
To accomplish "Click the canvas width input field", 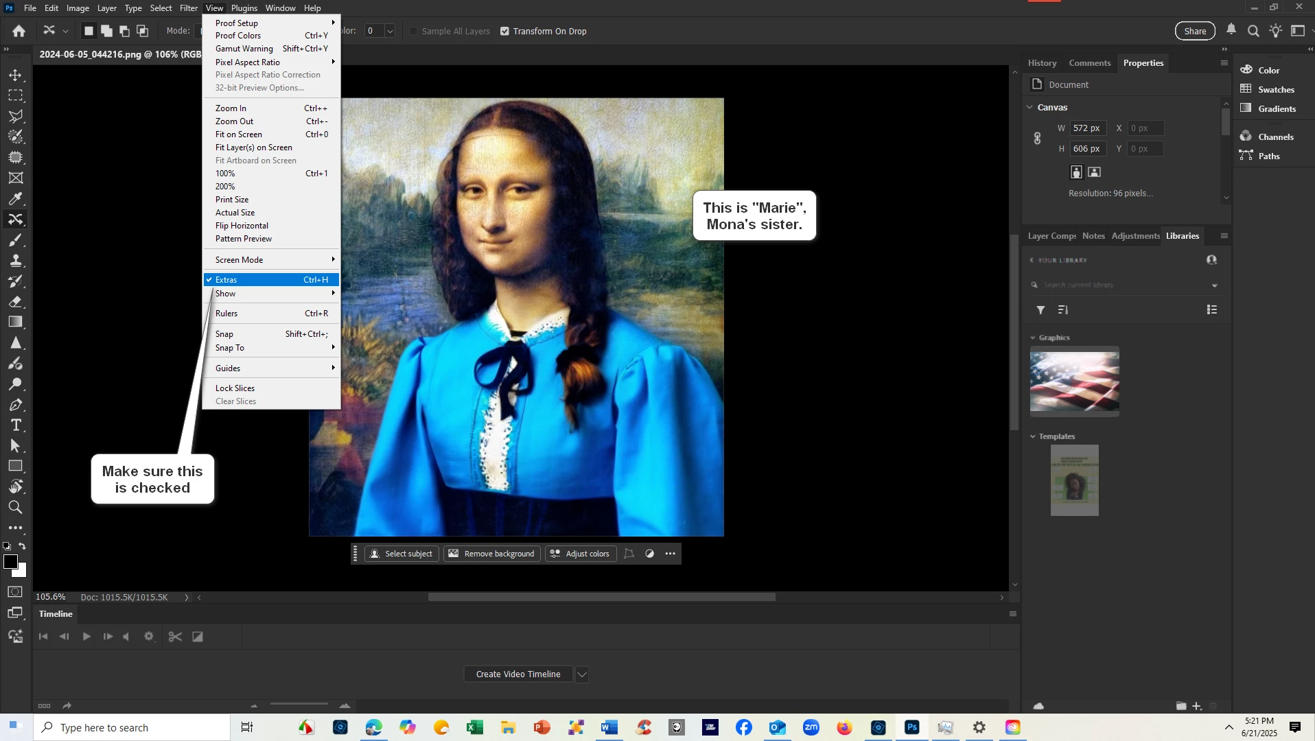I will tap(1087, 128).
